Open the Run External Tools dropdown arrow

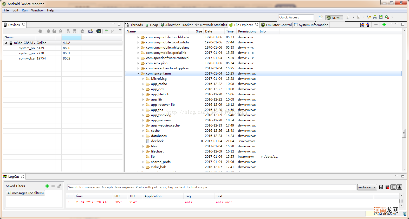click(x=392, y=17)
